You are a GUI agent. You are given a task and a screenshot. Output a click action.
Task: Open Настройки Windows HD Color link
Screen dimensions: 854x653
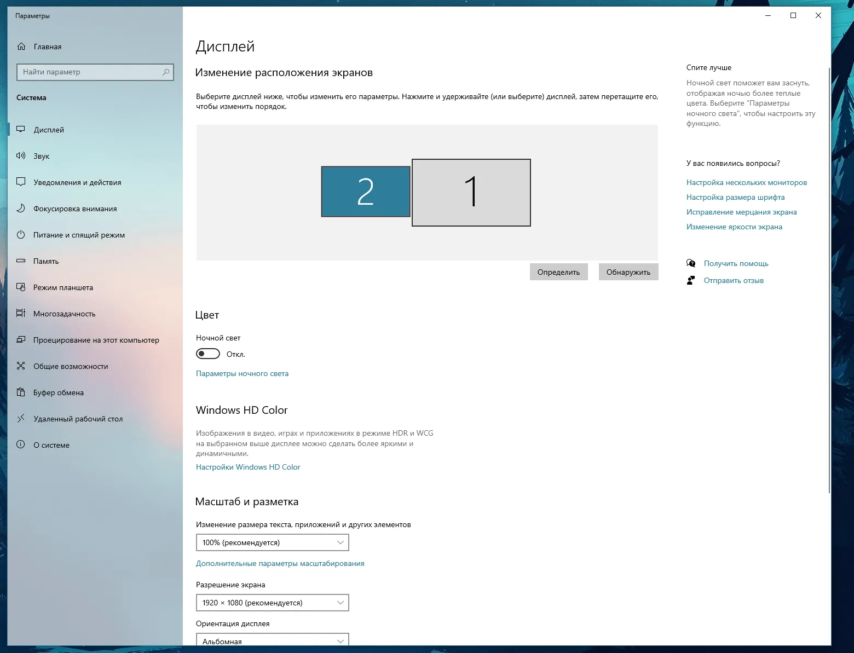point(248,467)
